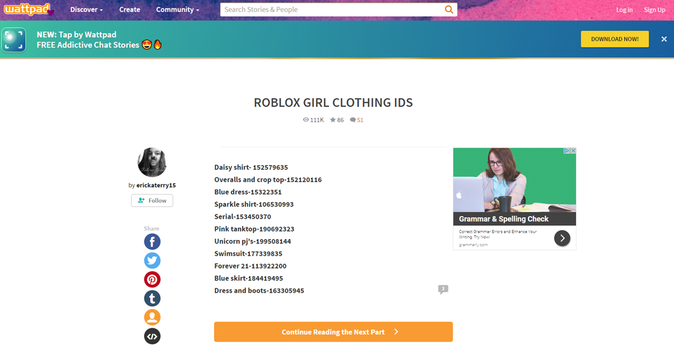Screen dimensions: 674x346
Task: Click the orange profile share icon
Action: 152,317
